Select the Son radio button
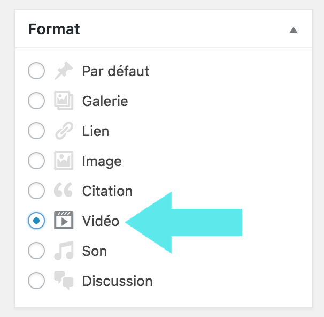The image size is (324, 317). click(36, 251)
